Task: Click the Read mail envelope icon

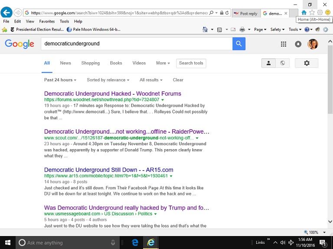Action: (x=233, y=30)
